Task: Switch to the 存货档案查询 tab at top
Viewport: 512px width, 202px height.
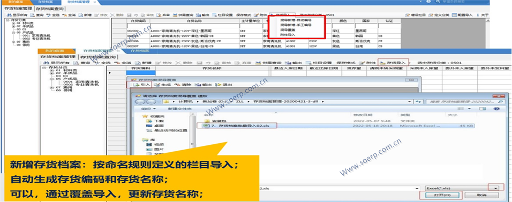Action: pyautogui.click(x=50, y=9)
